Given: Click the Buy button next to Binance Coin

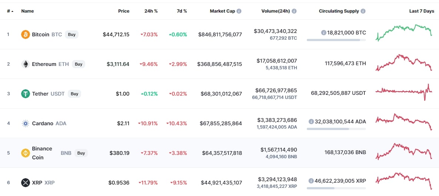Looking at the screenshot, I should [x=81, y=153].
